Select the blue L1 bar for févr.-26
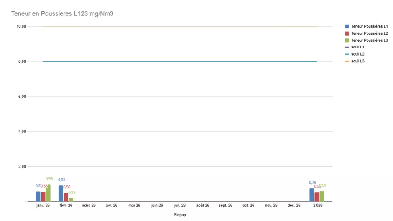 pos(61,194)
